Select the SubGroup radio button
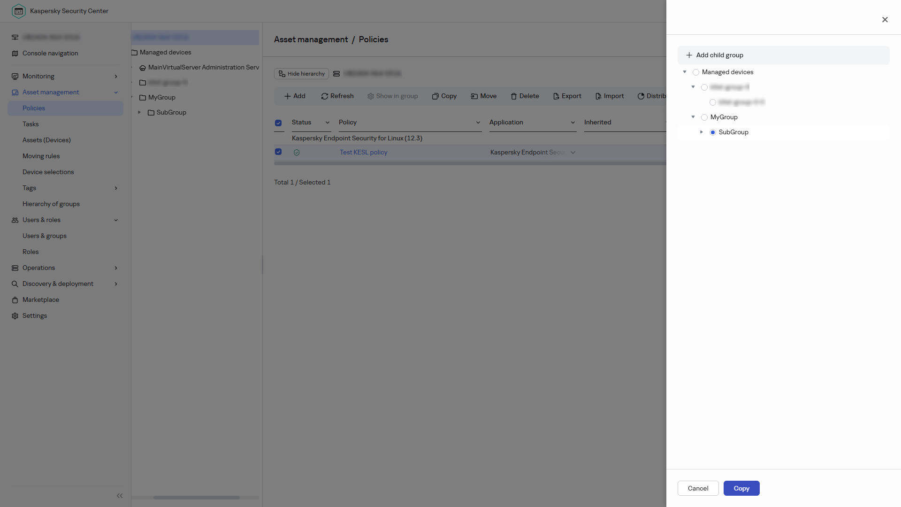901x507 pixels. 713,132
